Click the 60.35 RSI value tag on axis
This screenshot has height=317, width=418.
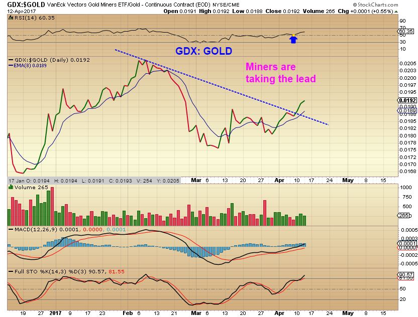coord(406,32)
